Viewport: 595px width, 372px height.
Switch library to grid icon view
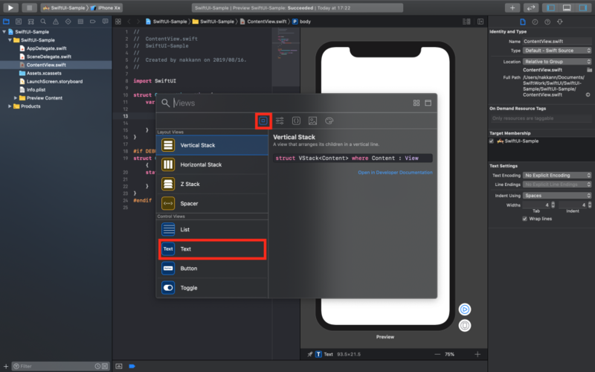[416, 103]
